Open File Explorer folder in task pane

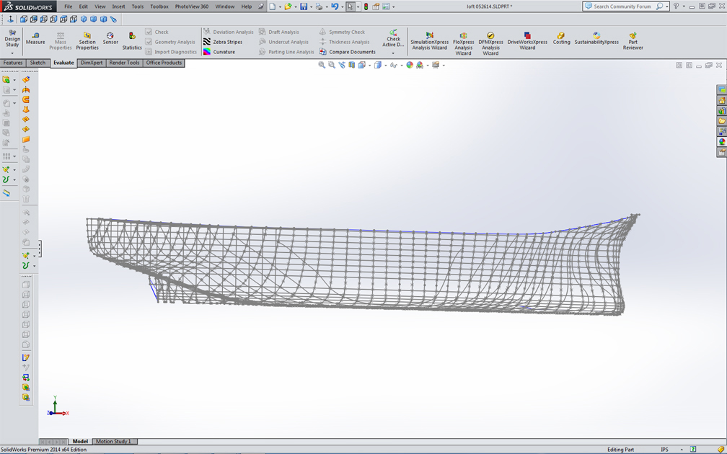722,121
